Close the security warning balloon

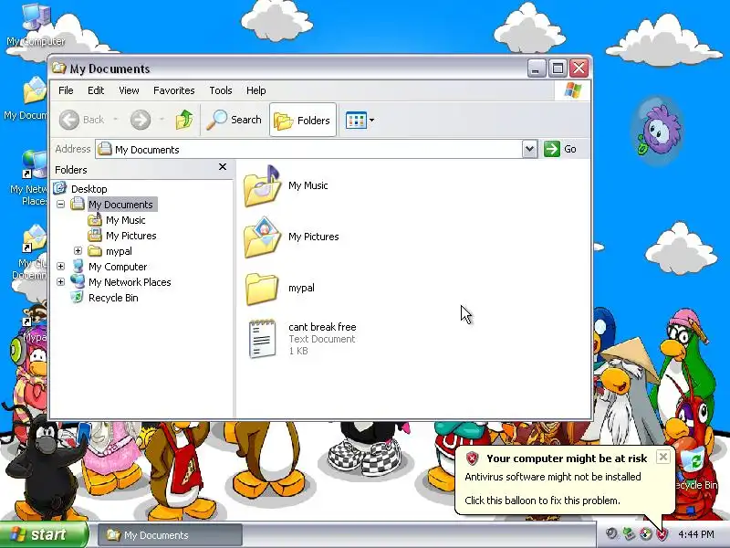coord(663,457)
